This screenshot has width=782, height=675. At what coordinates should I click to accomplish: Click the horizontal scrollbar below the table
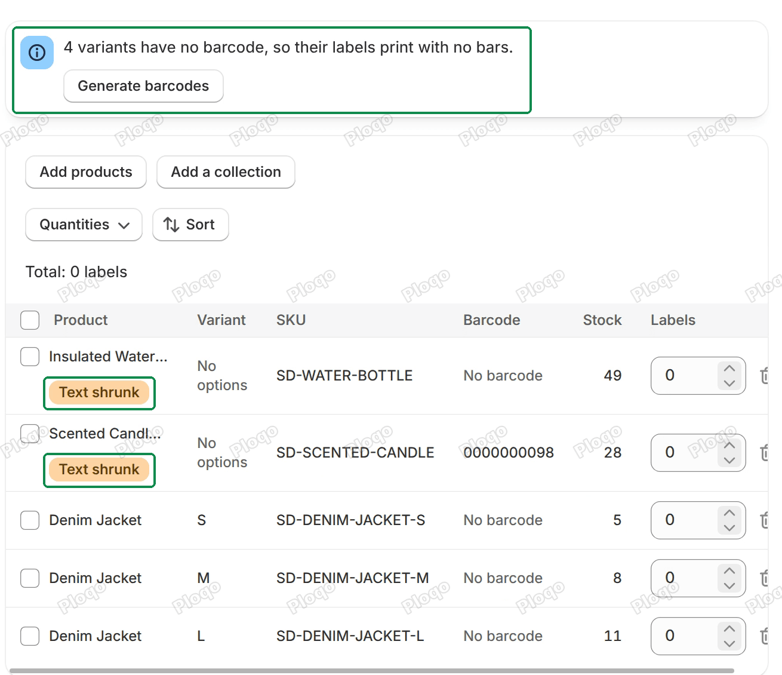pos(372,671)
